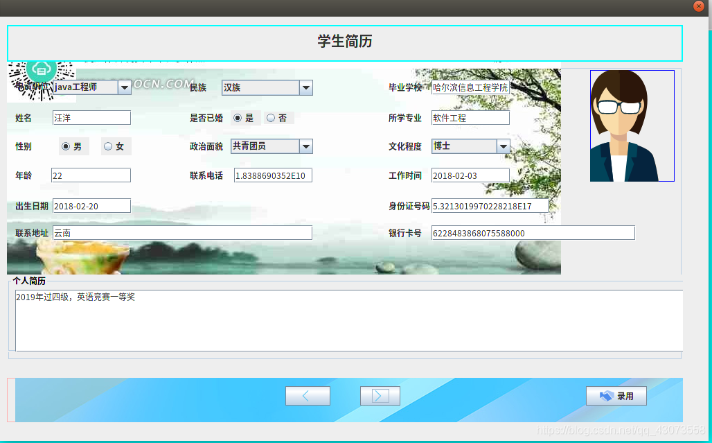Click the forward arrow navigation icon
Image resolution: width=712 pixels, height=443 pixels.
[380, 395]
